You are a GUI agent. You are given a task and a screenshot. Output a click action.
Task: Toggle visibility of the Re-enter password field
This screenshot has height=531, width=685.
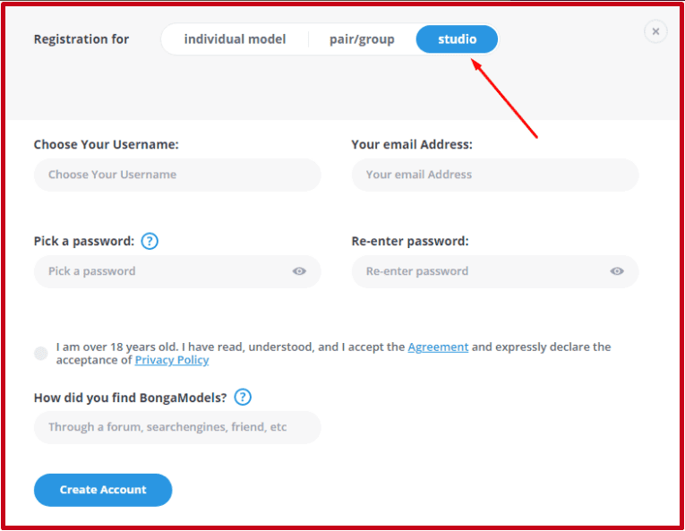coord(617,271)
